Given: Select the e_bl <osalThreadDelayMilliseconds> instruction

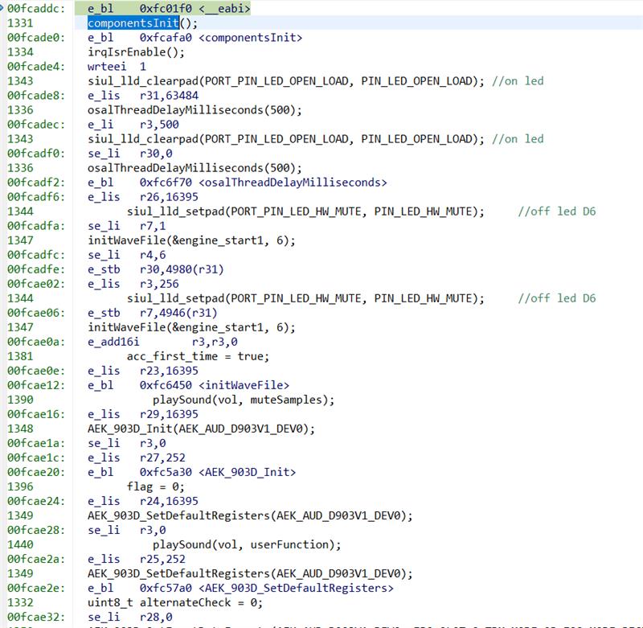Looking at the screenshot, I should tap(237, 183).
